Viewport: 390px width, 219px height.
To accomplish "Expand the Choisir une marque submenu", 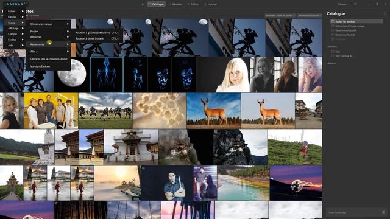I will (x=49, y=24).
